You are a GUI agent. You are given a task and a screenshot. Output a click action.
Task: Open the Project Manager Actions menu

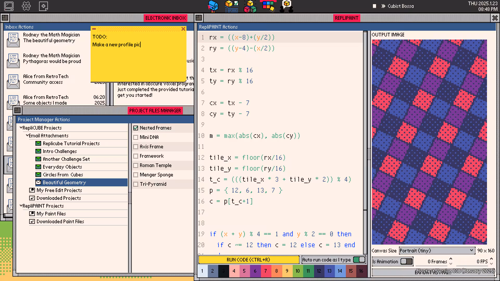pos(44,119)
